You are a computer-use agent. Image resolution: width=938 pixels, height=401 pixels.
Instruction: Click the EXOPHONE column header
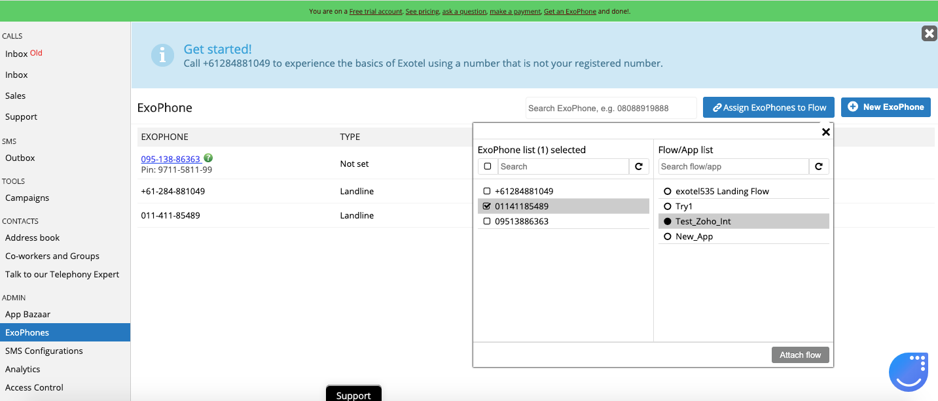[164, 137]
